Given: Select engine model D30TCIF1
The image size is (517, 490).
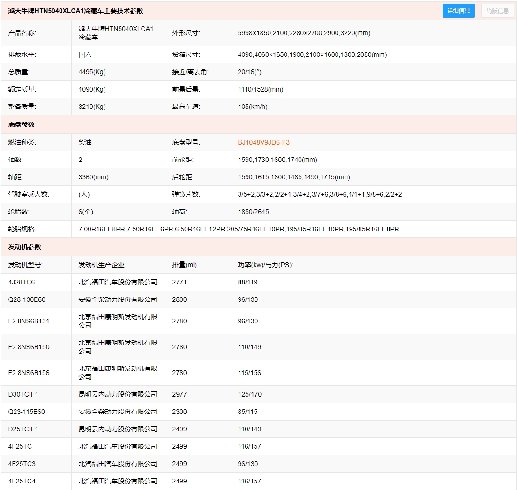Looking at the screenshot, I should tap(23, 394).
